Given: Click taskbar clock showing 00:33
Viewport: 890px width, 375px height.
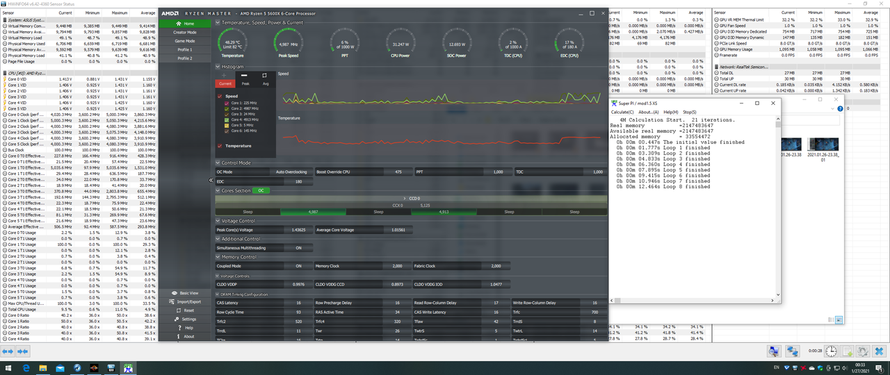Looking at the screenshot, I should click(x=860, y=367).
